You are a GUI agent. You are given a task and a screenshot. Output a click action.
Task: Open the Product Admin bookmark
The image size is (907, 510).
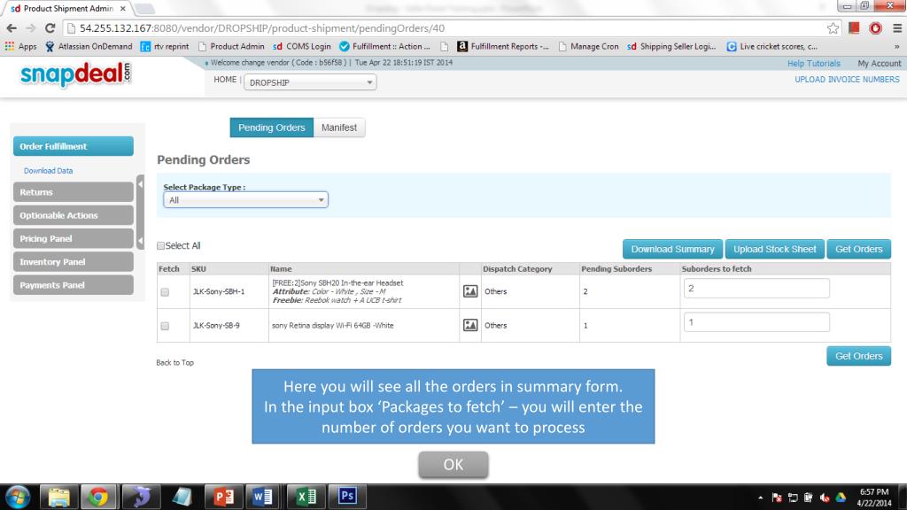[231, 46]
